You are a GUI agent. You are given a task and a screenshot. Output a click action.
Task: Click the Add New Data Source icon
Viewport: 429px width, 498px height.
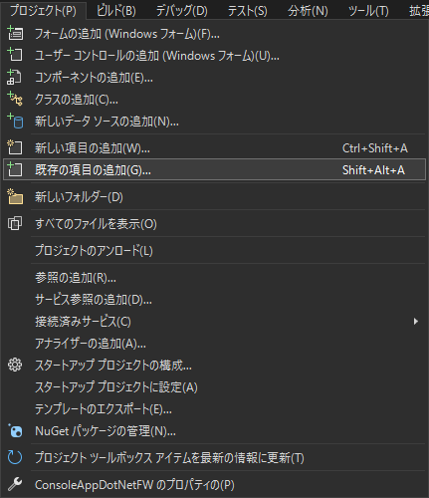15,121
